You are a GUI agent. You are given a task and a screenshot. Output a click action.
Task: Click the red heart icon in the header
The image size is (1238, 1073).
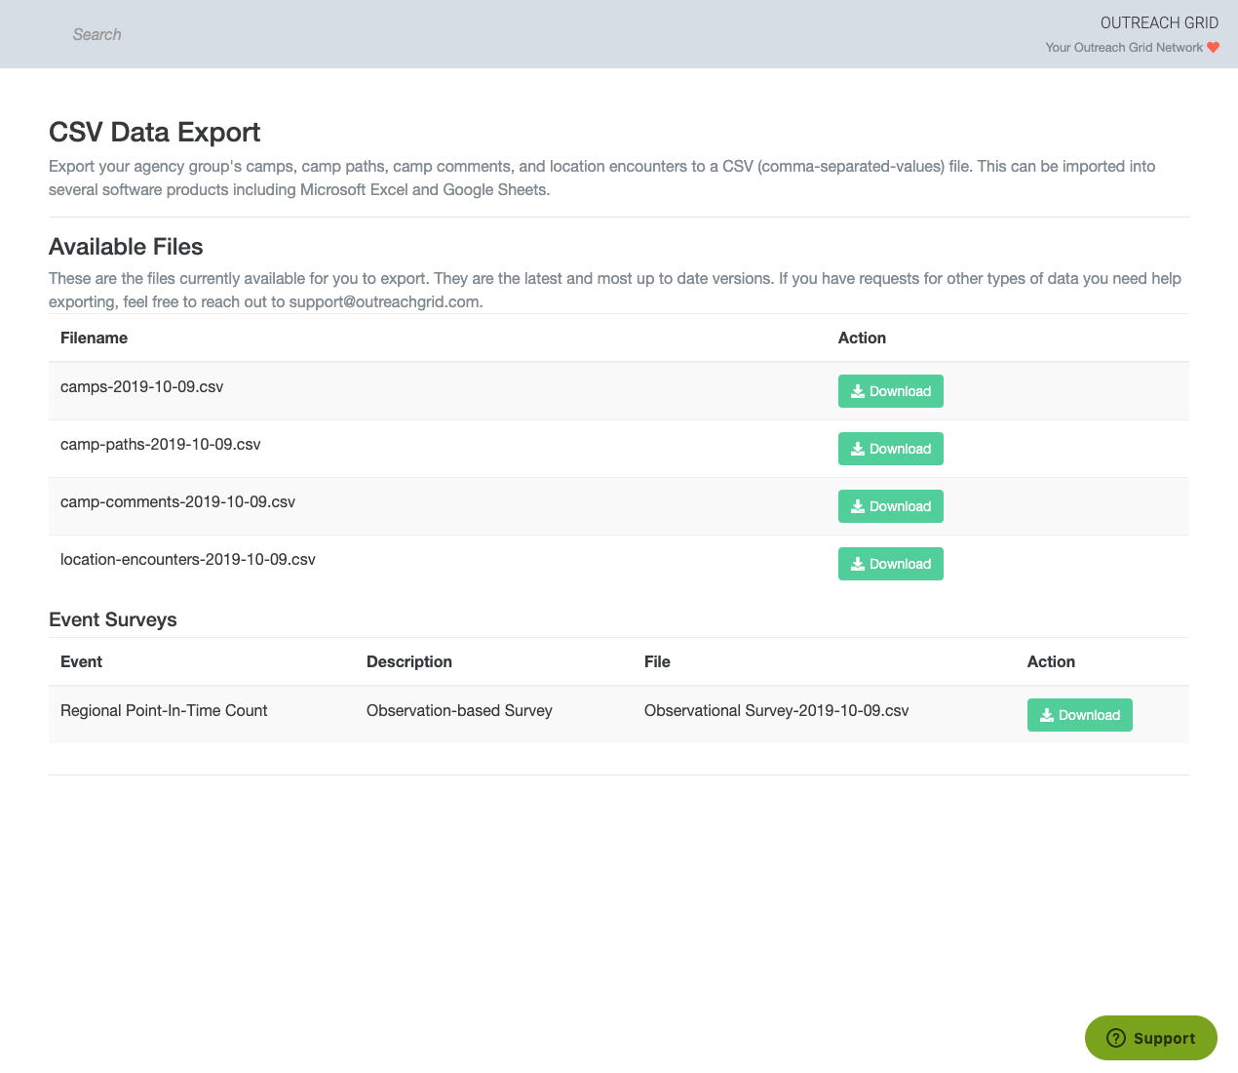click(x=1213, y=48)
